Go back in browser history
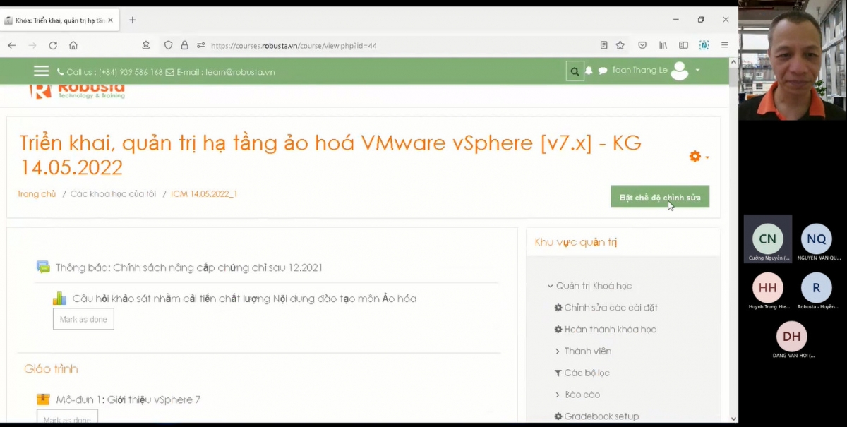The image size is (847, 427). click(12, 45)
